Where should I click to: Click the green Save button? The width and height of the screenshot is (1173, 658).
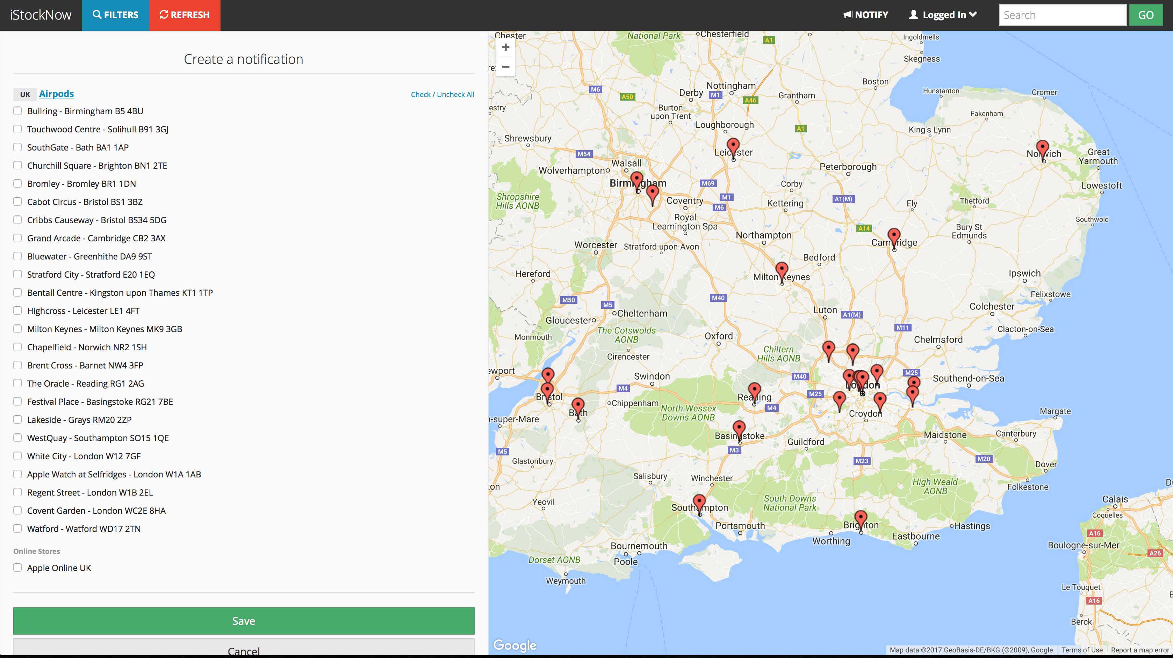tap(244, 621)
